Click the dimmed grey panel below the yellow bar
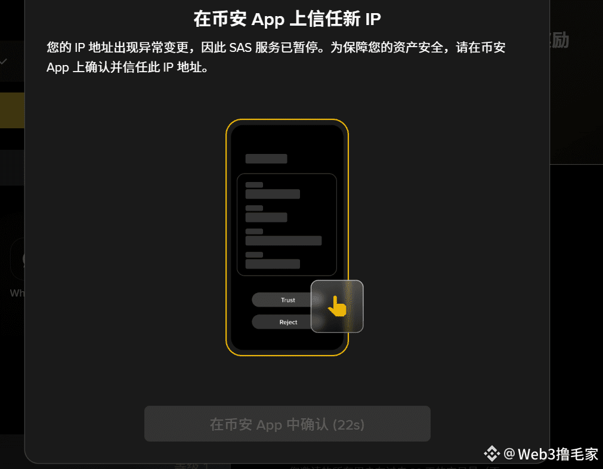 (x=12, y=168)
